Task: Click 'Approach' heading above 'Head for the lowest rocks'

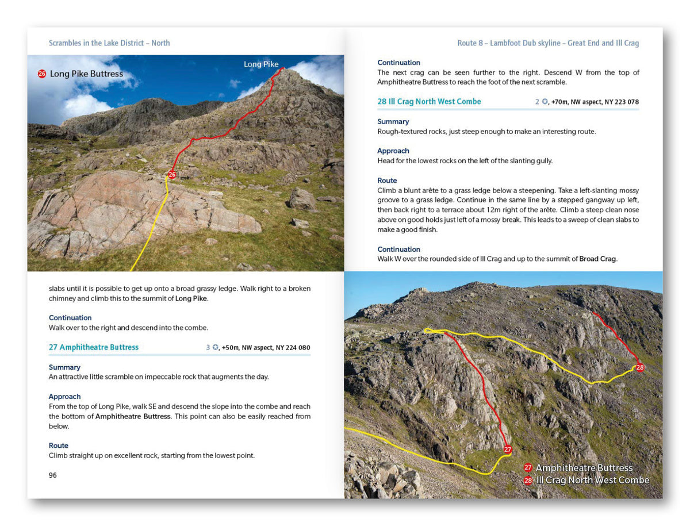Action: pos(393,151)
